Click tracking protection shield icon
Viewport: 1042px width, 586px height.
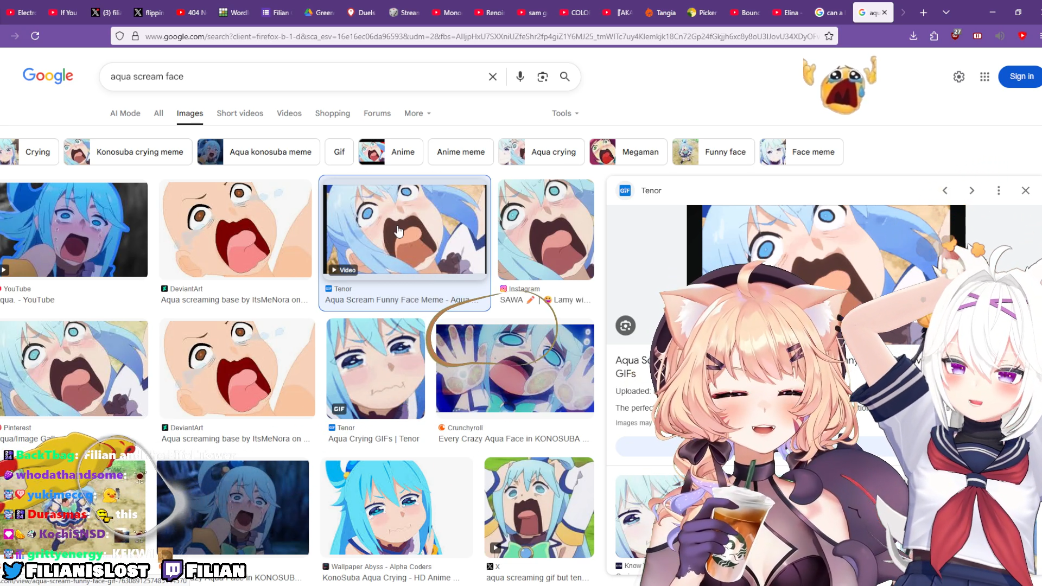pyautogui.click(x=120, y=36)
